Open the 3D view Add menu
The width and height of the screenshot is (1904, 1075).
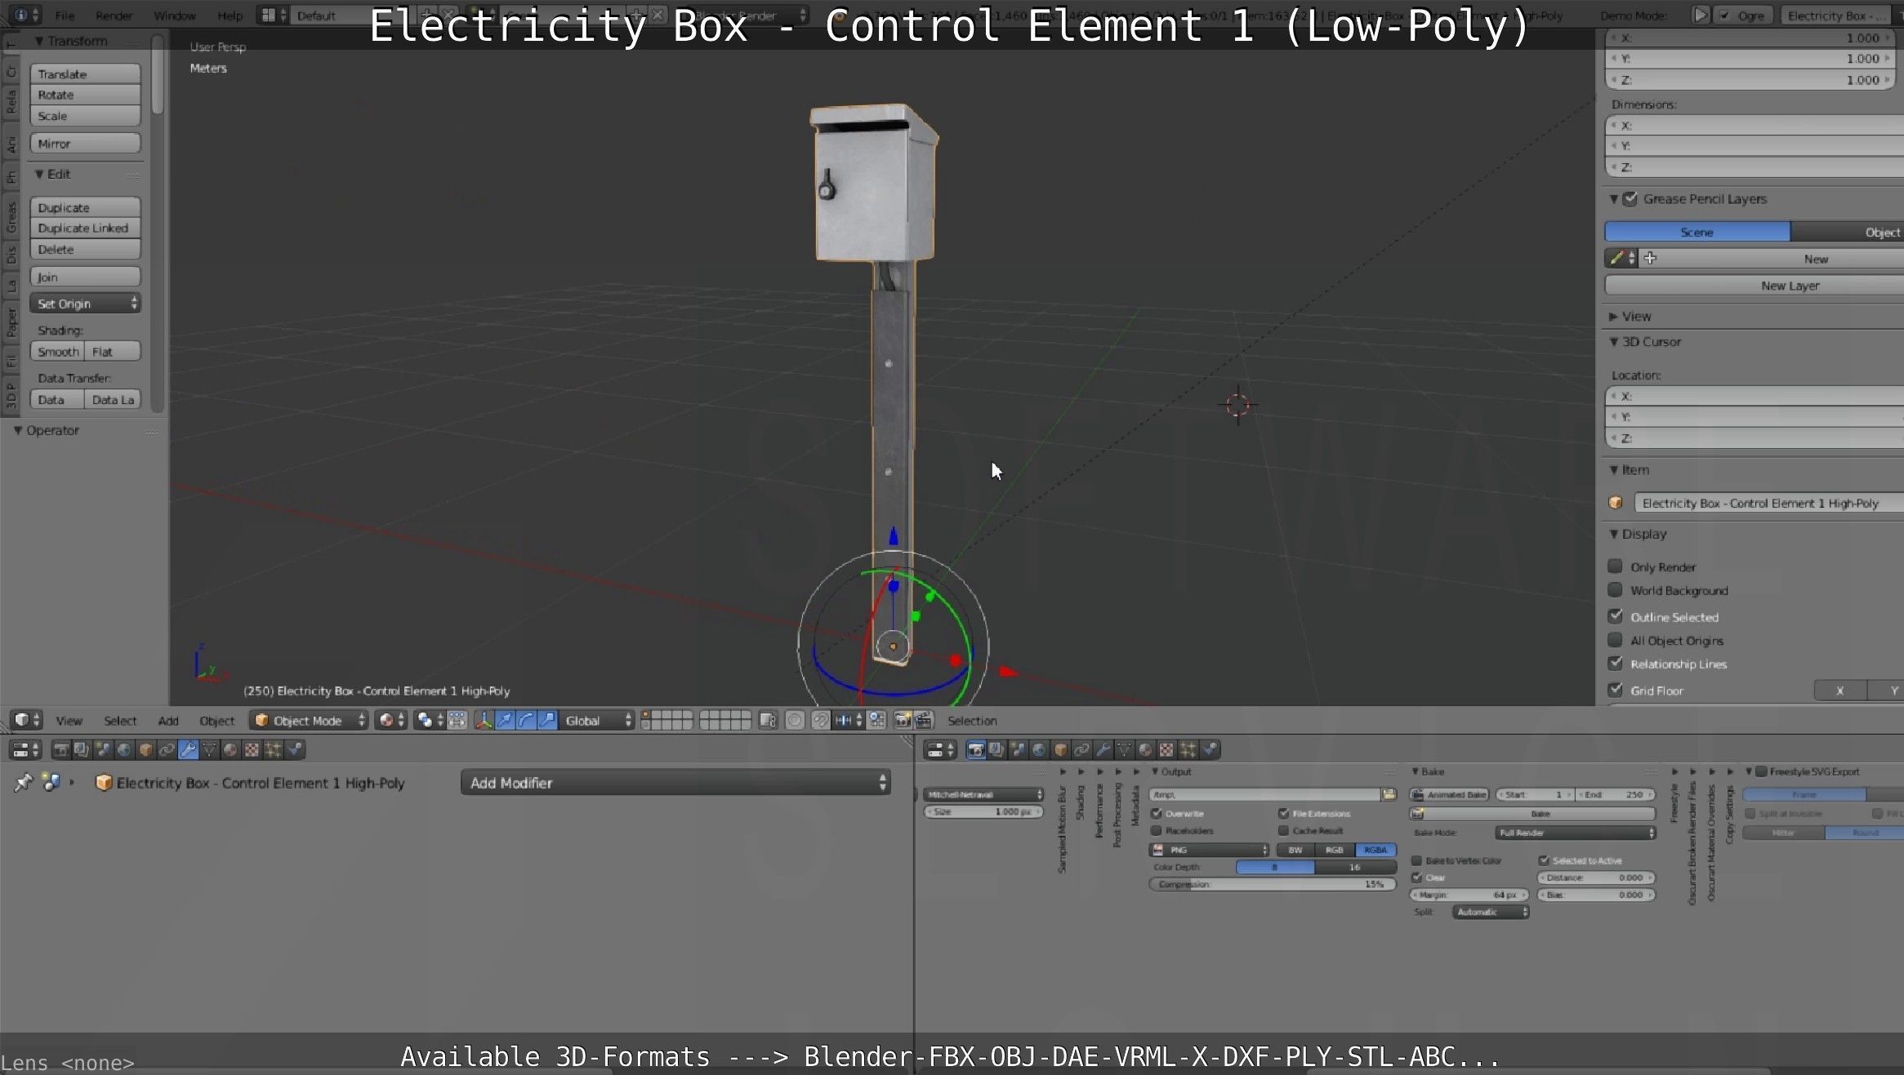[168, 721]
